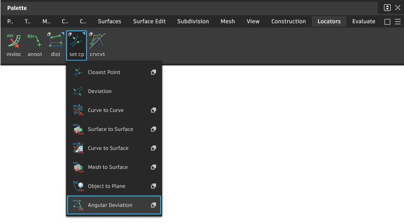Select the annot annotation tool
This screenshot has width=404, height=223.
click(x=35, y=42)
